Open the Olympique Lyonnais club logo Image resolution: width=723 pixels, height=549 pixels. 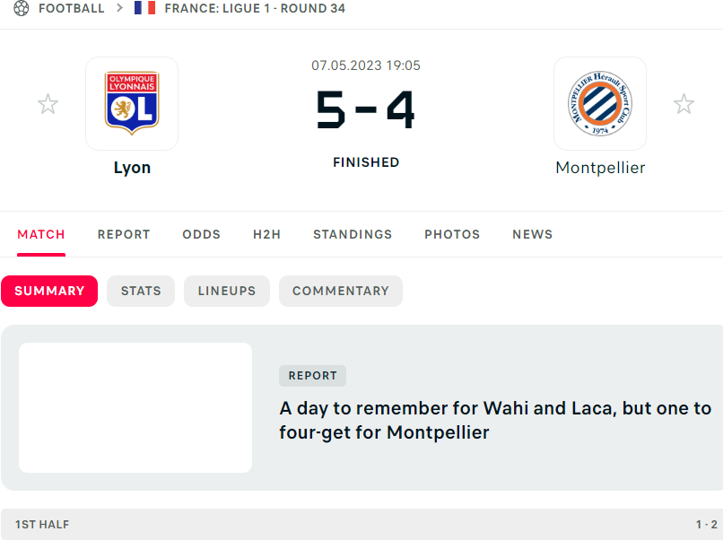pyautogui.click(x=132, y=103)
